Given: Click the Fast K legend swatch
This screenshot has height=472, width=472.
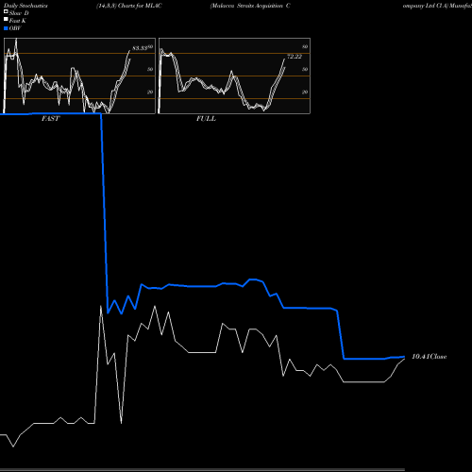Looking at the screenshot, I should coord(6,19).
